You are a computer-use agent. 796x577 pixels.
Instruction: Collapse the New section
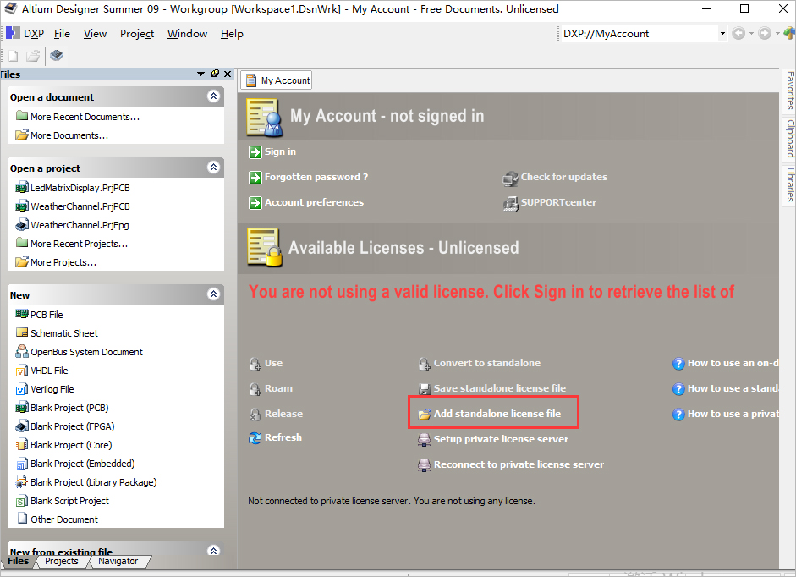coord(214,294)
